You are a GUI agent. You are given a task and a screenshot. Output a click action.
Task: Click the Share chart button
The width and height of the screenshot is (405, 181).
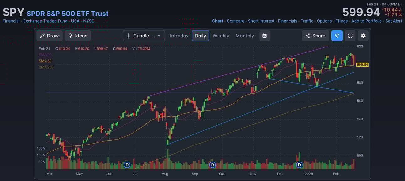[315, 36]
